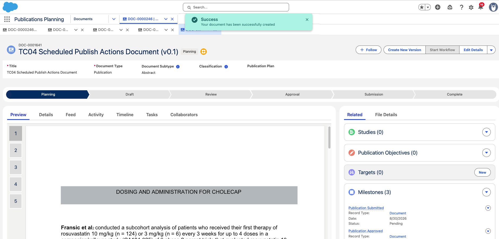Switch to the File Details tab

(x=386, y=115)
